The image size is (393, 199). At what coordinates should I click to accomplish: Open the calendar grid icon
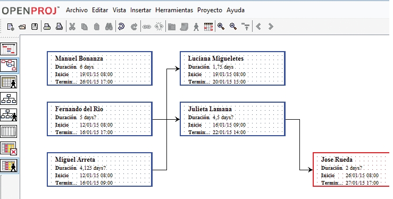pyautogui.click(x=208, y=27)
